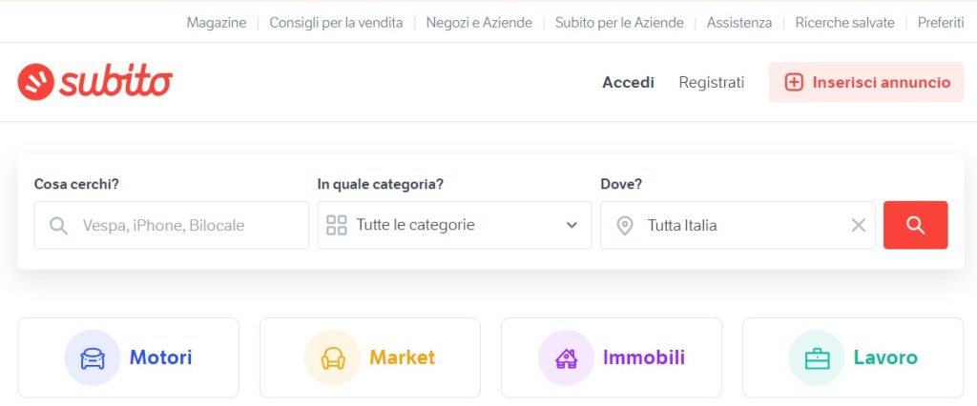
Task: Click the Inserisci annuncio button
Action: 866,82
